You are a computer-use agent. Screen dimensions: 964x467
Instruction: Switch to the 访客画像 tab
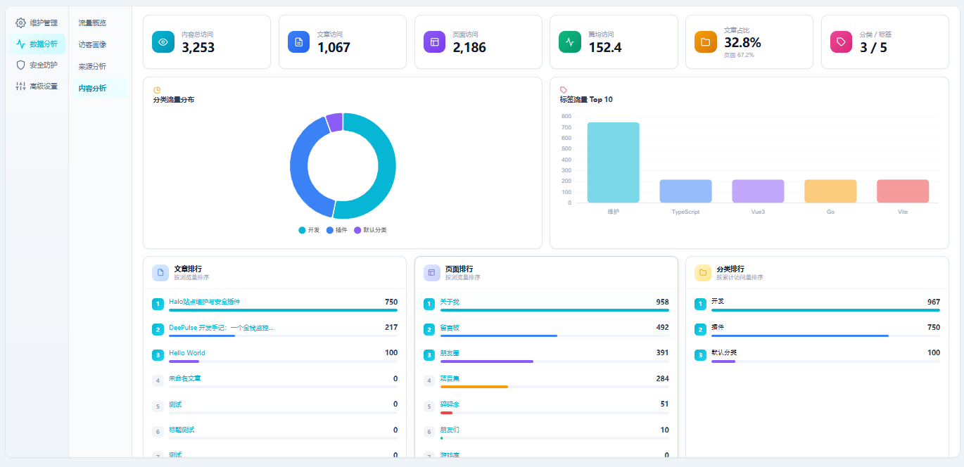coord(92,44)
